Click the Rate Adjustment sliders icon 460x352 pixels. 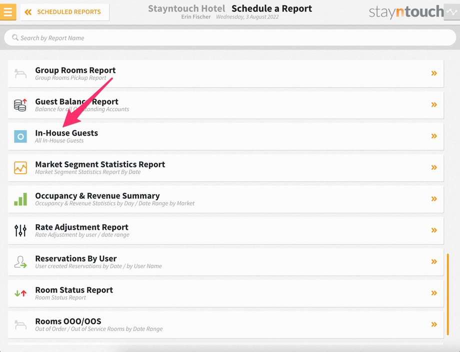tap(20, 230)
